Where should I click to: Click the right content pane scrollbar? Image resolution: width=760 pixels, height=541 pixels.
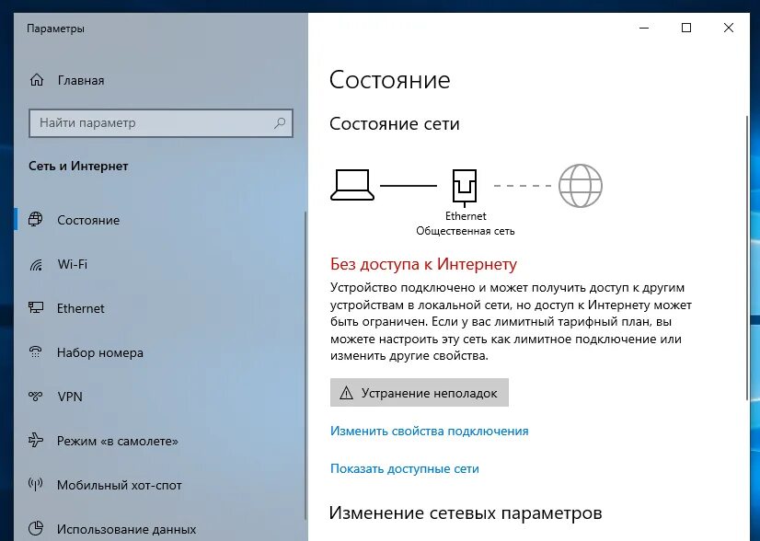pos(747,258)
